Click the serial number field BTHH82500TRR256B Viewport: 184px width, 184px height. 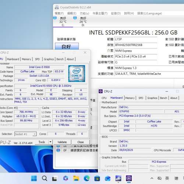point(136,45)
